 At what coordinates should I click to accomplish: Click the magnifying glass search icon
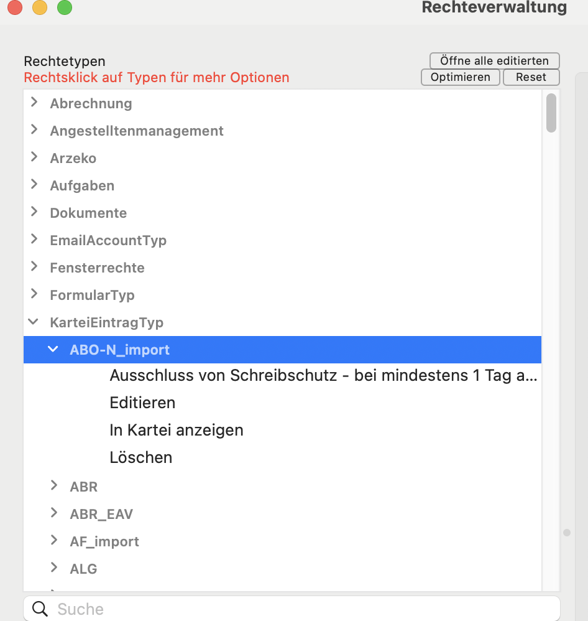(40, 609)
